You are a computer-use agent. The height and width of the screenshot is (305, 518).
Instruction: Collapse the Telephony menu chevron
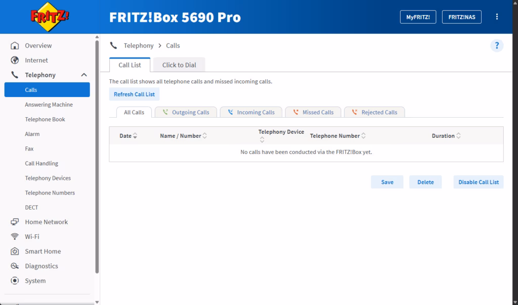click(x=84, y=75)
